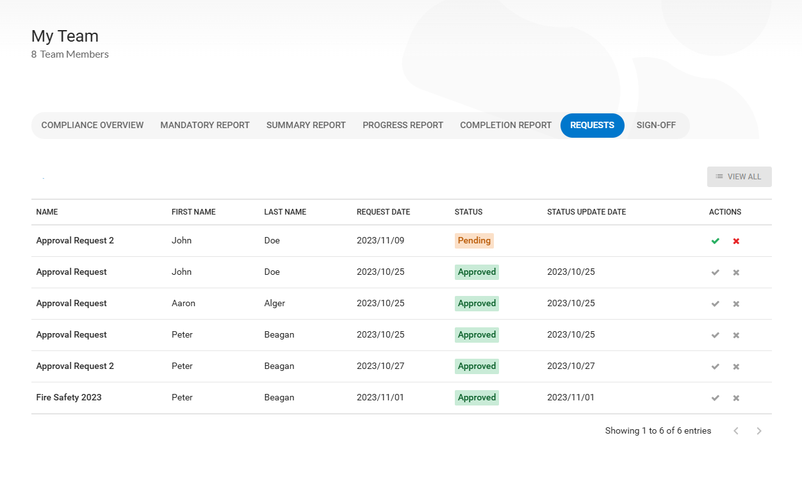Switch to the Mandatory Report tab
The width and height of the screenshot is (802, 483).
(205, 126)
